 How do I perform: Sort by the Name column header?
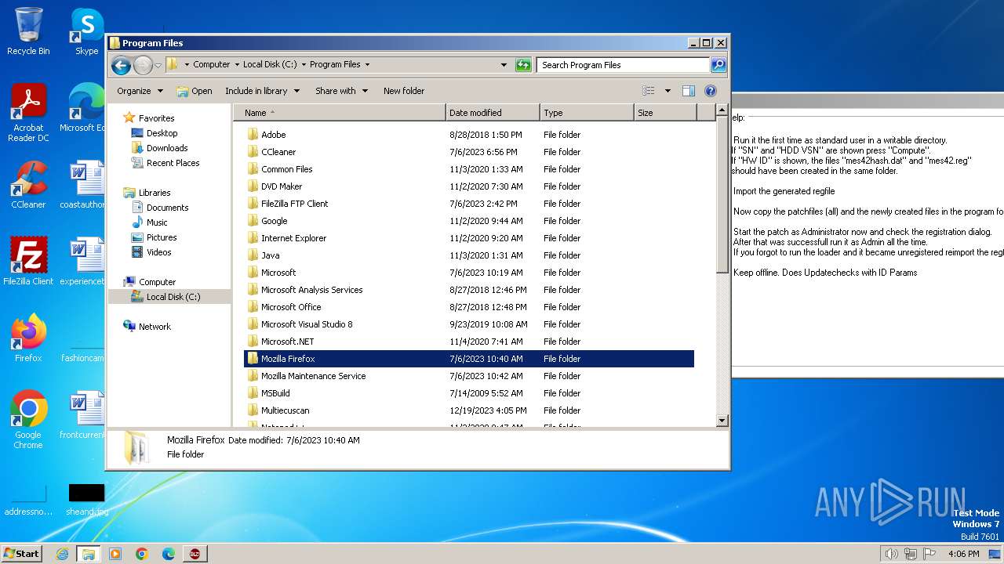coord(339,113)
